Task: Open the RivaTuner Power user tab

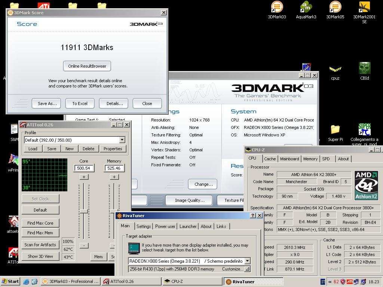Action: pos(165,226)
